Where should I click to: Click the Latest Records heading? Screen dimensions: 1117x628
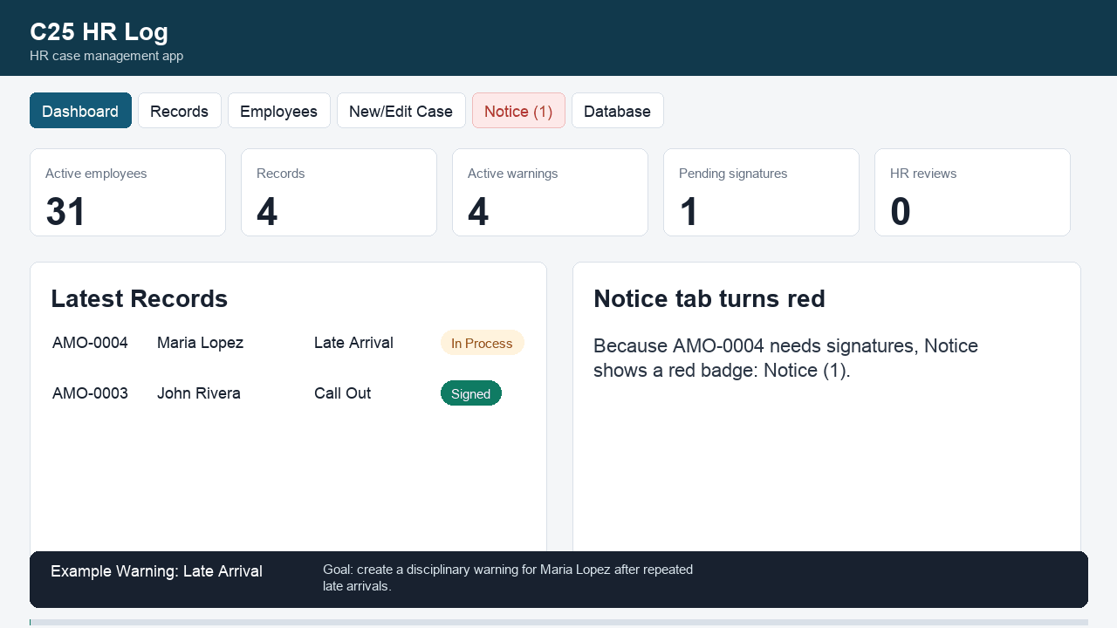pyautogui.click(x=139, y=298)
